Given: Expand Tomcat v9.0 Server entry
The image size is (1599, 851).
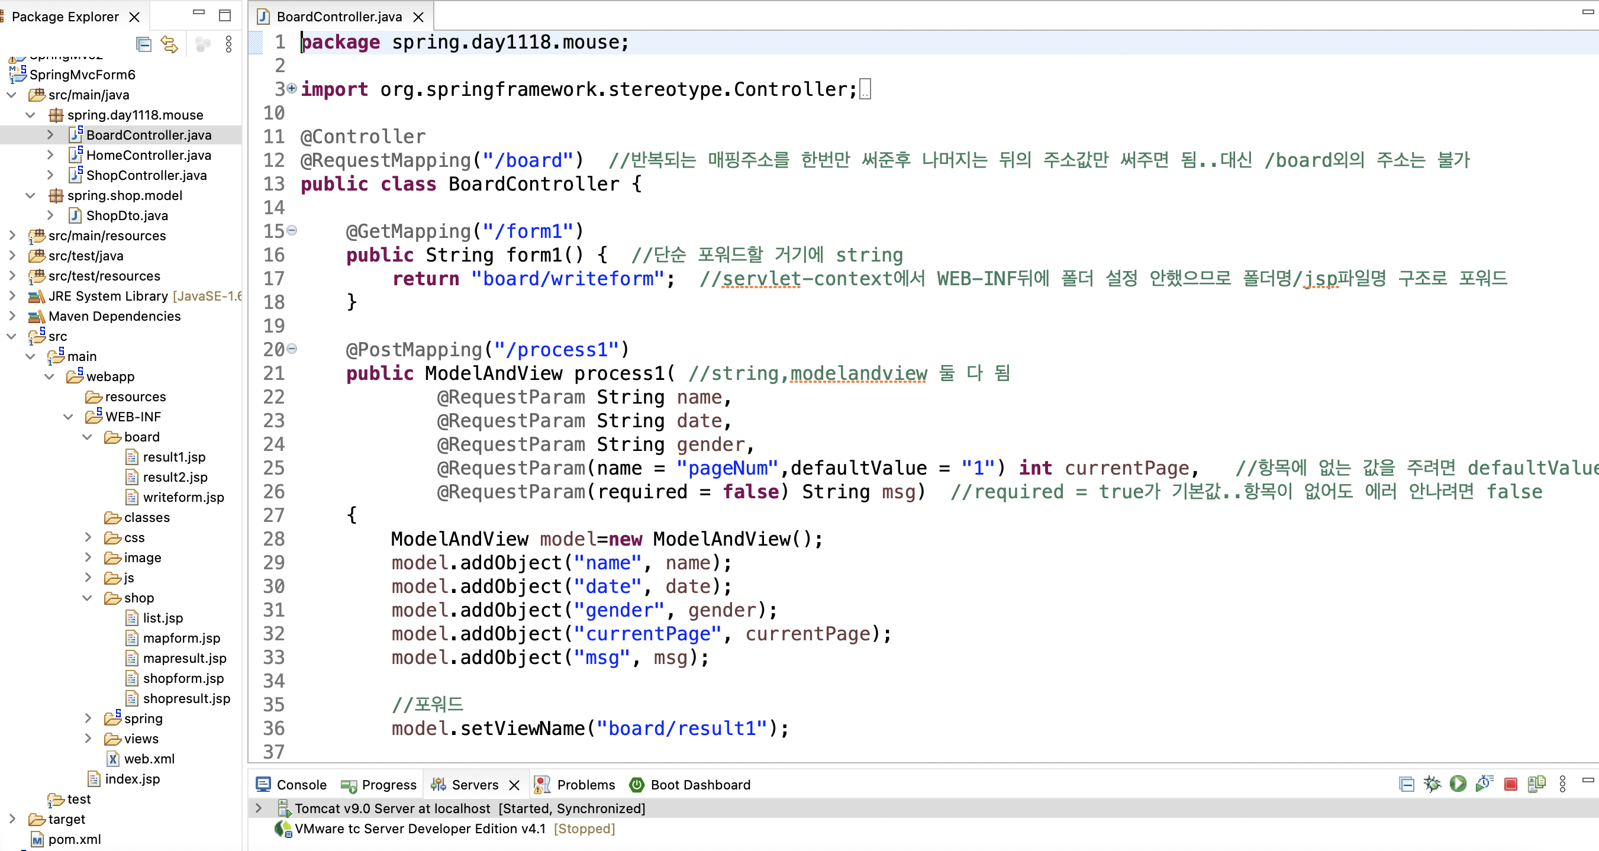Looking at the screenshot, I should 259,808.
